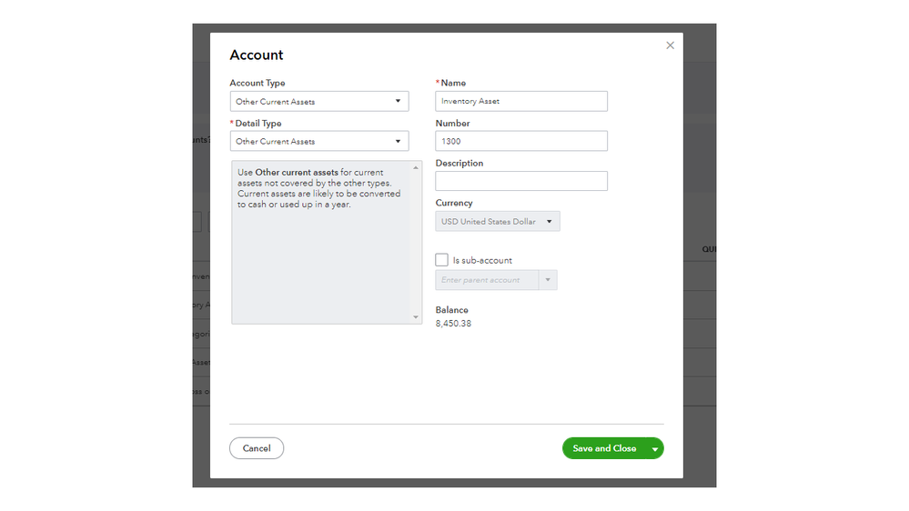
Task: Click the Number field showing 1300
Action: click(x=520, y=141)
